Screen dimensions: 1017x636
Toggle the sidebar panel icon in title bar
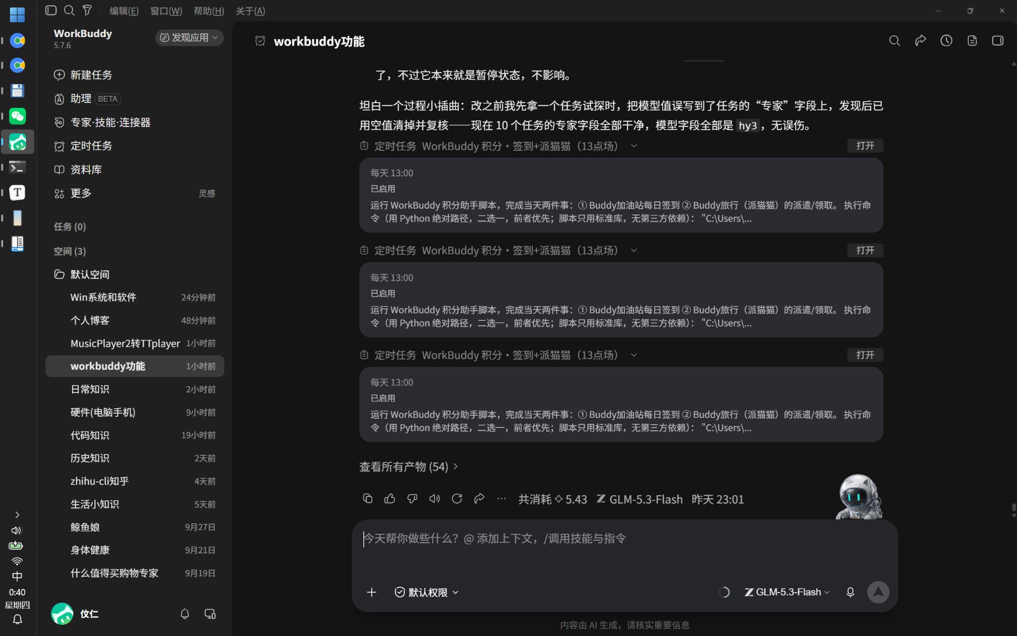click(51, 10)
